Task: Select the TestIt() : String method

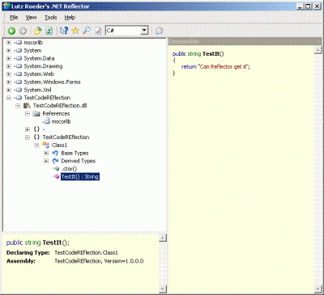Action: (x=80, y=177)
